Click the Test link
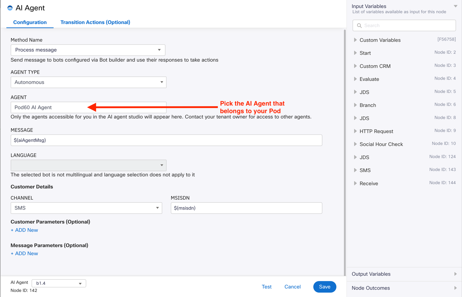Image resolution: width=462 pixels, height=297 pixels. pyautogui.click(x=266, y=287)
